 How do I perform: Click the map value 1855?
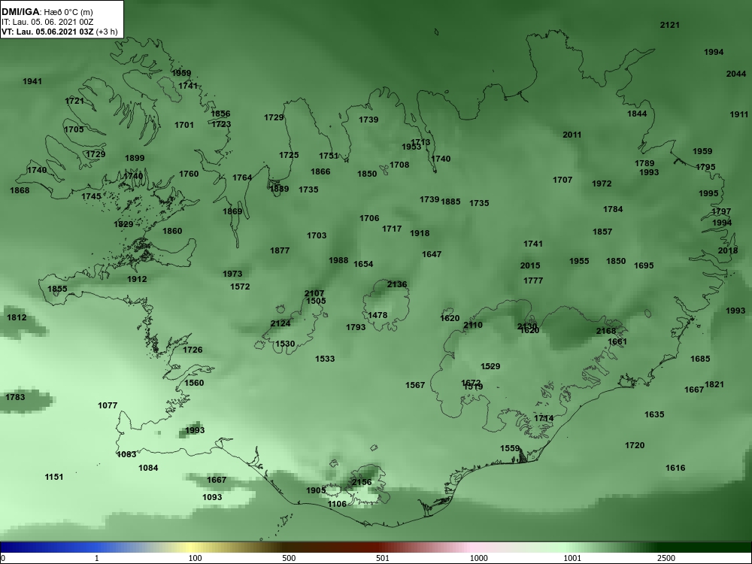click(57, 290)
